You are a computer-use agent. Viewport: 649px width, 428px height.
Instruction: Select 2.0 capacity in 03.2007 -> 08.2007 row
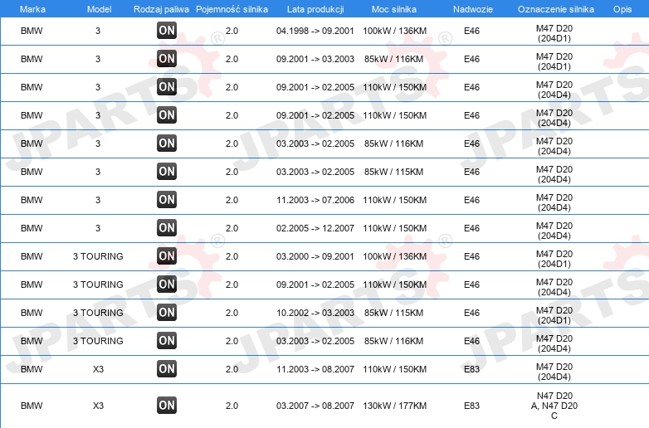click(x=232, y=406)
